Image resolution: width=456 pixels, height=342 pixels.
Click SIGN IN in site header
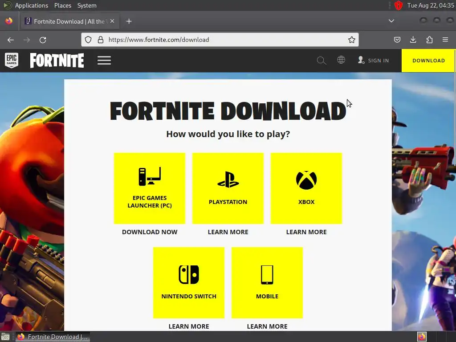click(x=374, y=60)
